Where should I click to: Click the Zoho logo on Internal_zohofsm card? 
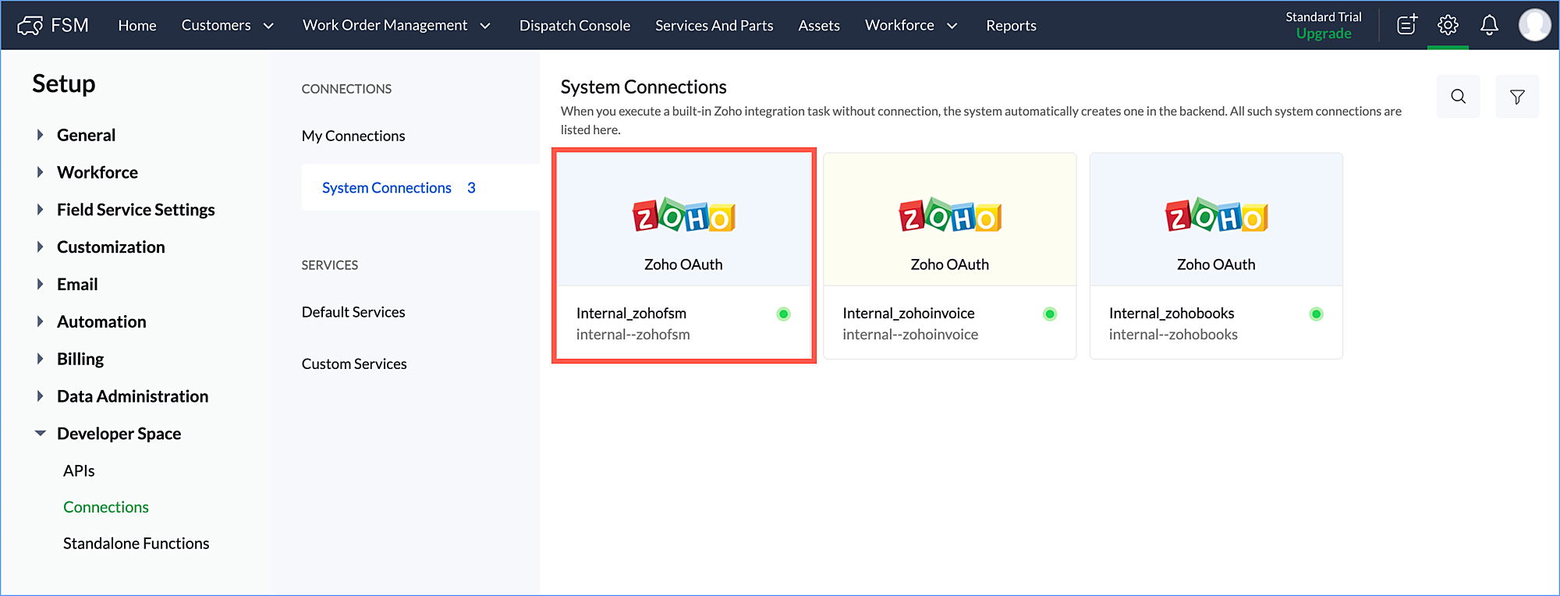683,216
